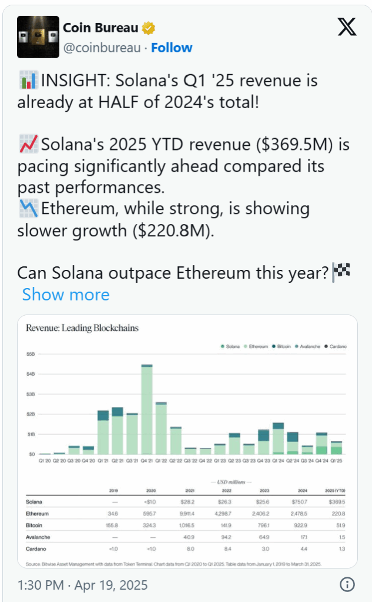This screenshot has height=602, width=372.
Task: Click the Solana row label in table
Action: coord(35,501)
